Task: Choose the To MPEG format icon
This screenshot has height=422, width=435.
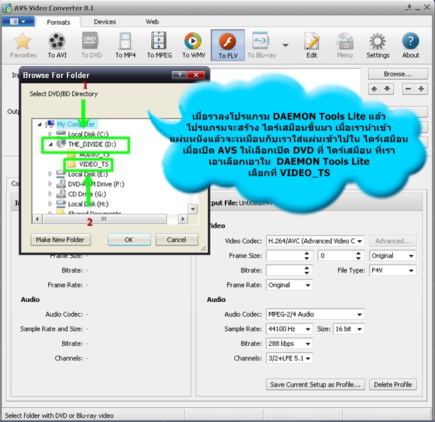Action: 159,45
